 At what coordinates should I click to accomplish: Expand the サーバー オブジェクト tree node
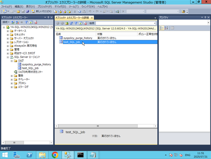pyautogui.click(x=8, y=39)
